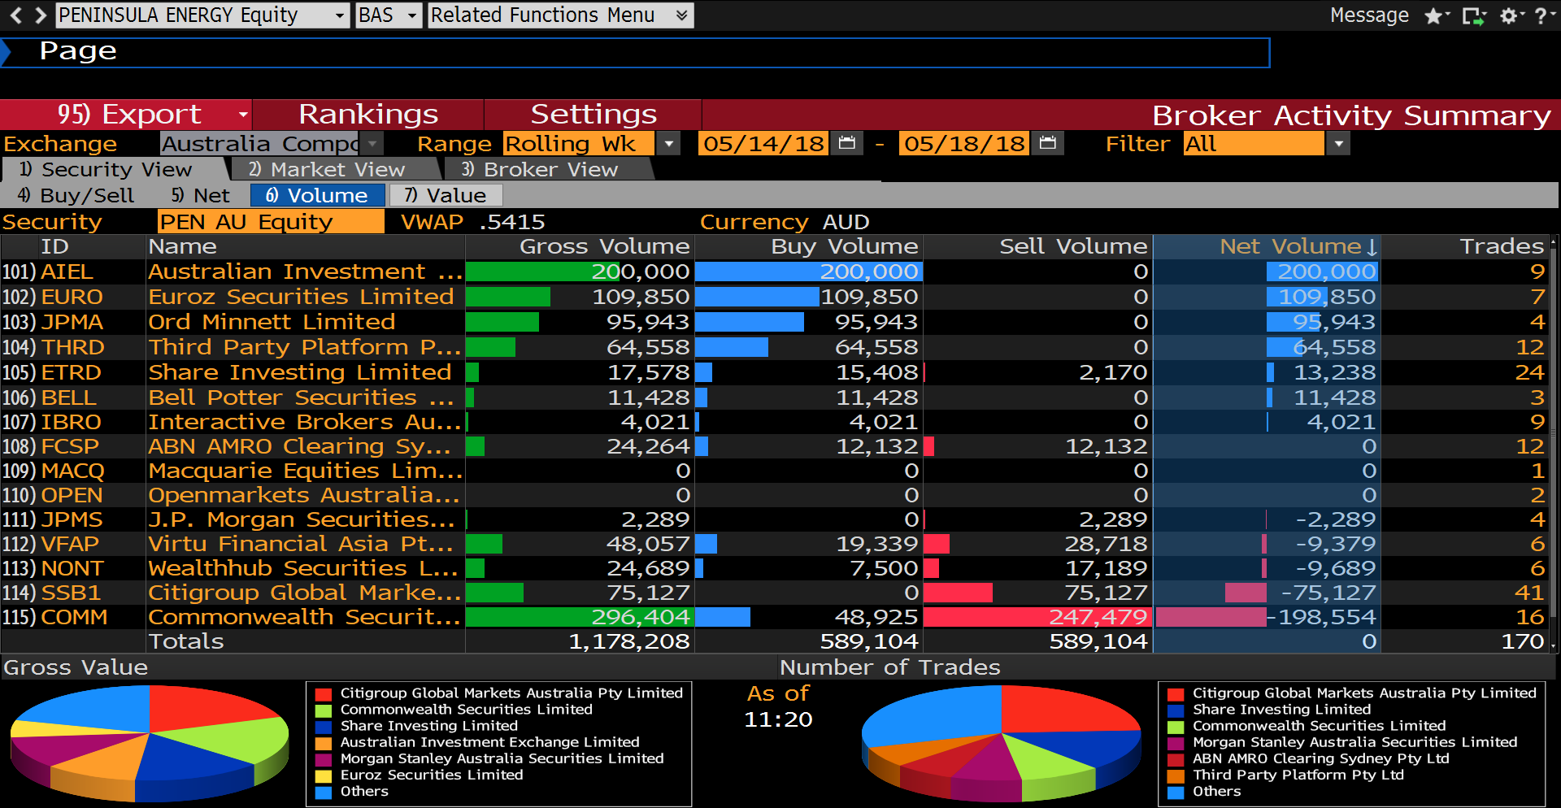The height and width of the screenshot is (808, 1561).
Task: Open the Settings menu
Action: [x=594, y=115]
